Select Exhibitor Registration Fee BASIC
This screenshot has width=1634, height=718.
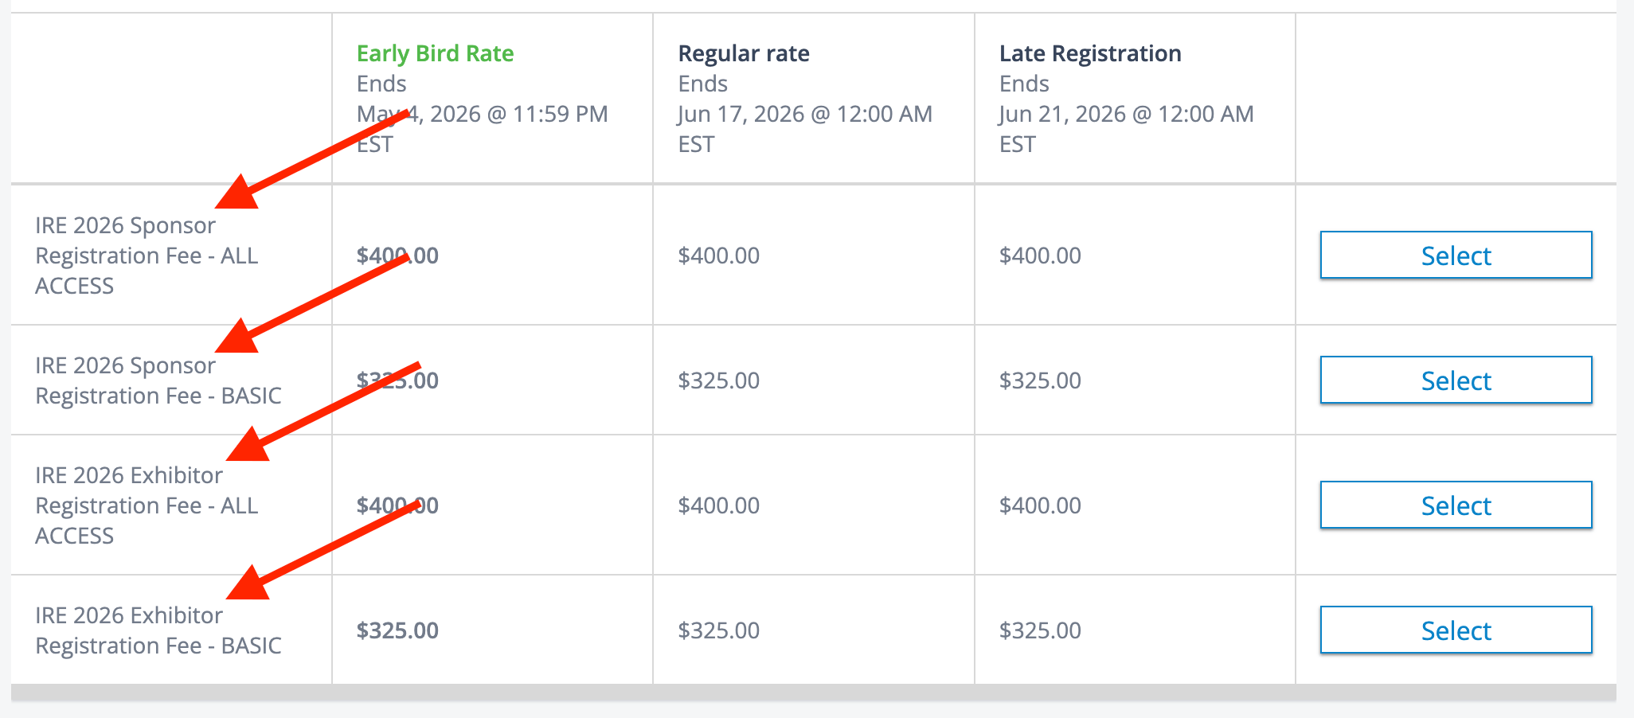coord(1456,630)
